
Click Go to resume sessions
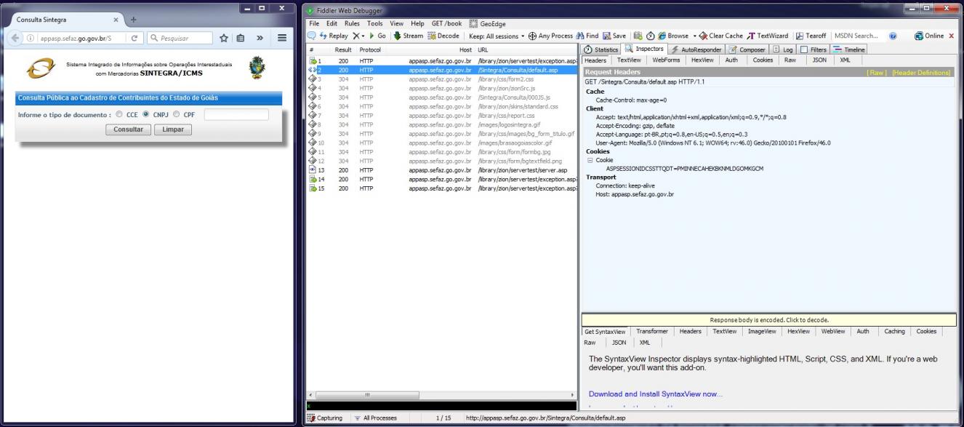pos(378,35)
